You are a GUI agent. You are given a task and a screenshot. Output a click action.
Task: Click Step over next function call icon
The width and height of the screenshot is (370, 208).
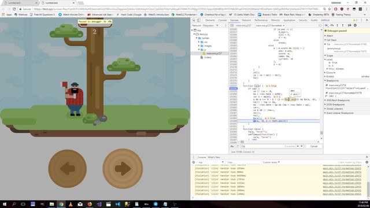pos(332,25)
